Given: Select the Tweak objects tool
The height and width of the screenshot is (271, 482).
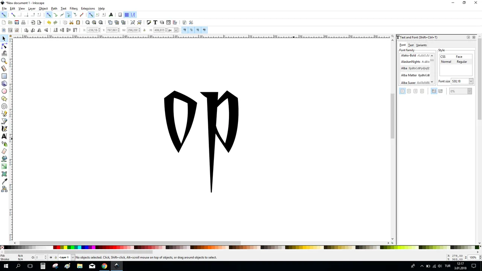Looking at the screenshot, I should pos(4,53).
